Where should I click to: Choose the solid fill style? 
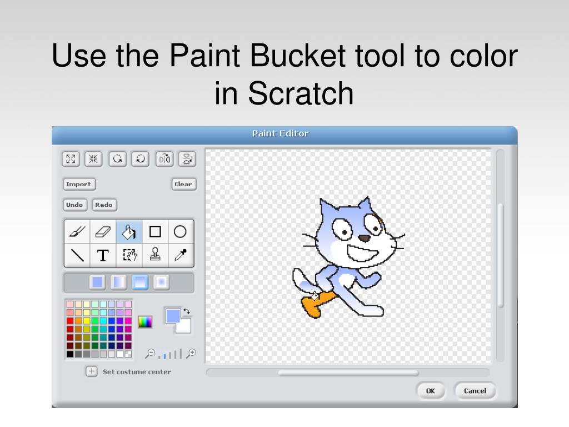(x=97, y=282)
